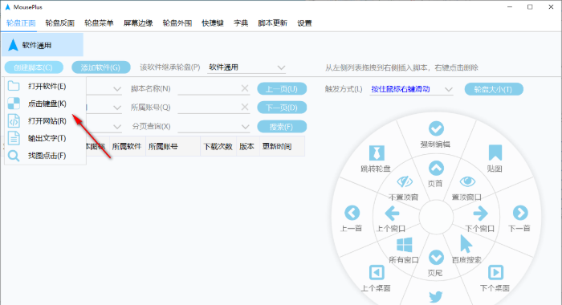Click the folder icon beside 打开软件(E)
The width and height of the screenshot is (562, 305).
coord(14,86)
